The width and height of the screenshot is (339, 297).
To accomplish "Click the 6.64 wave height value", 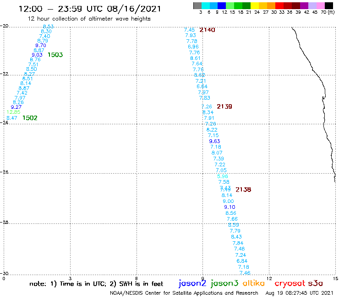I will 202,86.
